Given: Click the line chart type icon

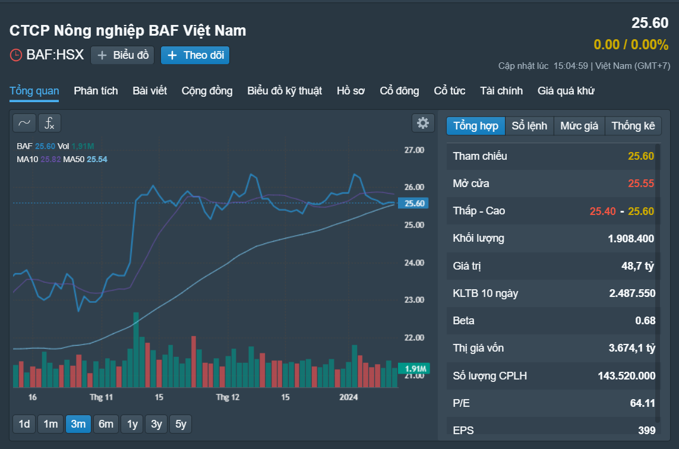Looking at the screenshot, I should pos(24,123).
